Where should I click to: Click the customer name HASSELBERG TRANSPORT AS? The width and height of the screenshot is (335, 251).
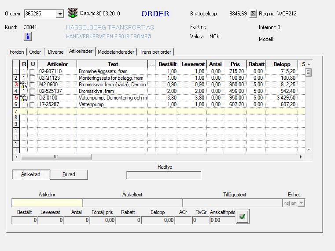click(x=110, y=27)
